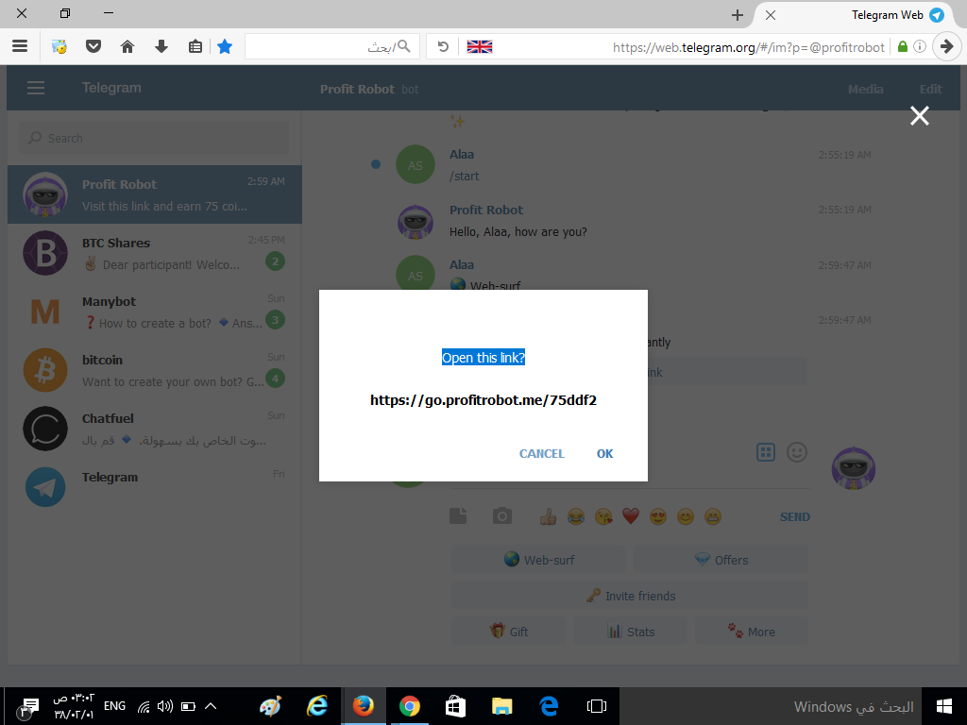Image resolution: width=967 pixels, height=725 pixels.
Task: Show hidden tray icons chevron
Action: [x=211, y=706]
